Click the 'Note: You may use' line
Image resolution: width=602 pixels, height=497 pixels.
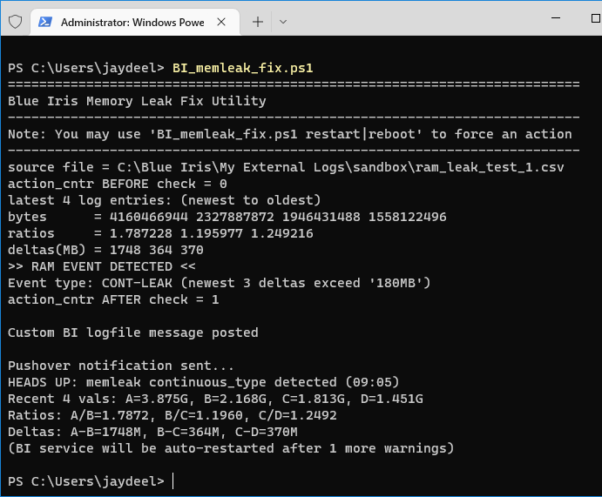point(290,134)
